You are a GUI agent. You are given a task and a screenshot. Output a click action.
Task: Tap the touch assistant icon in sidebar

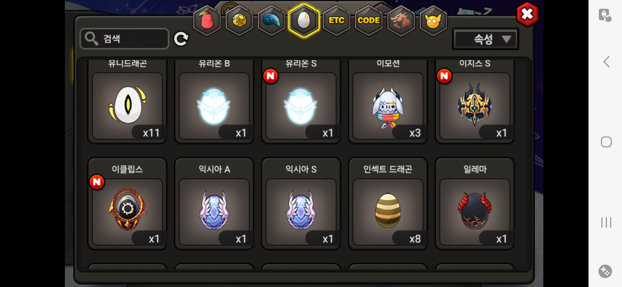(605, 15)
